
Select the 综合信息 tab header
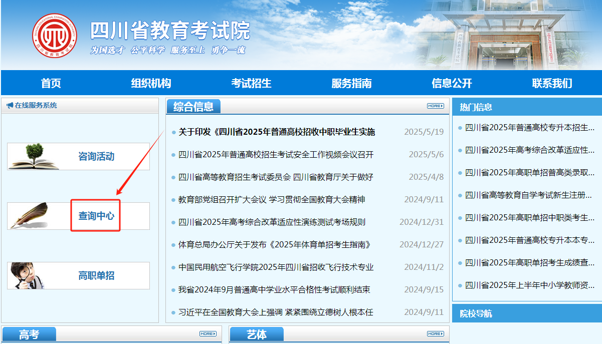pyautogui.click(x=193, y=106)
